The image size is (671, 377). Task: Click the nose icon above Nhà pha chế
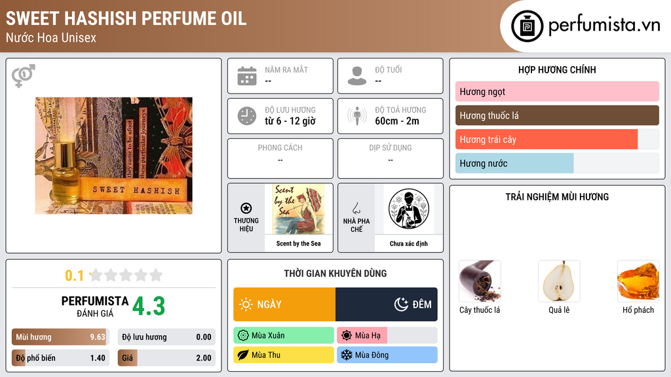pyautogui.click(x=356, y=208)
